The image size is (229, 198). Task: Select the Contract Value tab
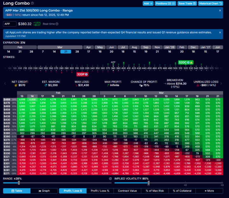(x=127, y=191)
